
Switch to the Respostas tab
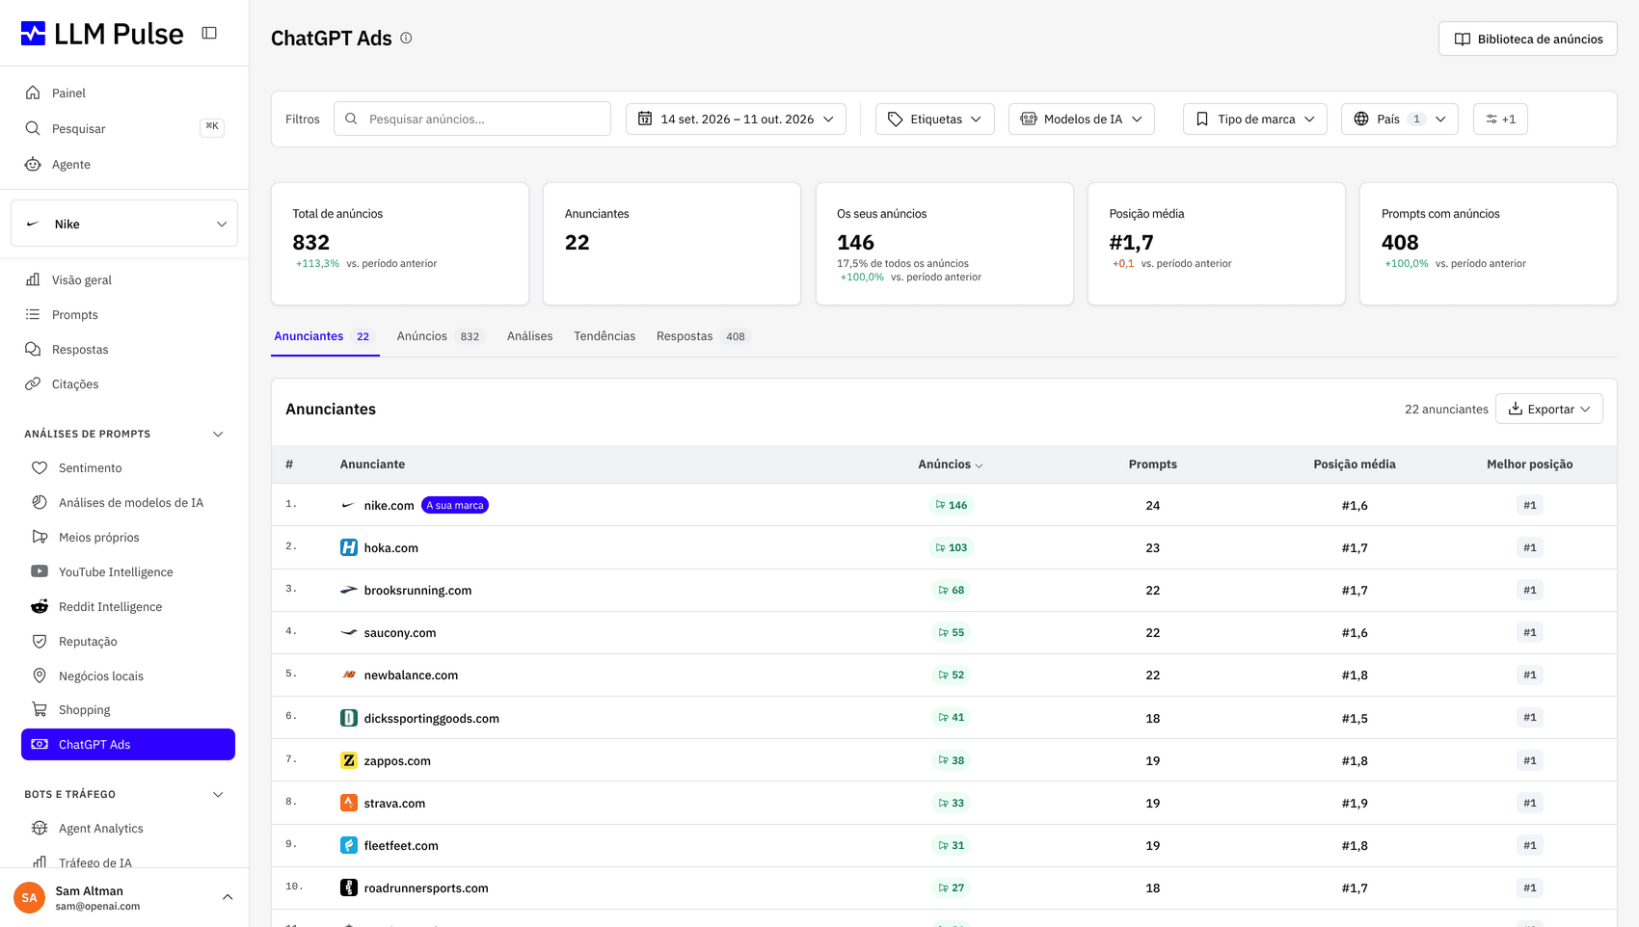click(x=702, y=336)
